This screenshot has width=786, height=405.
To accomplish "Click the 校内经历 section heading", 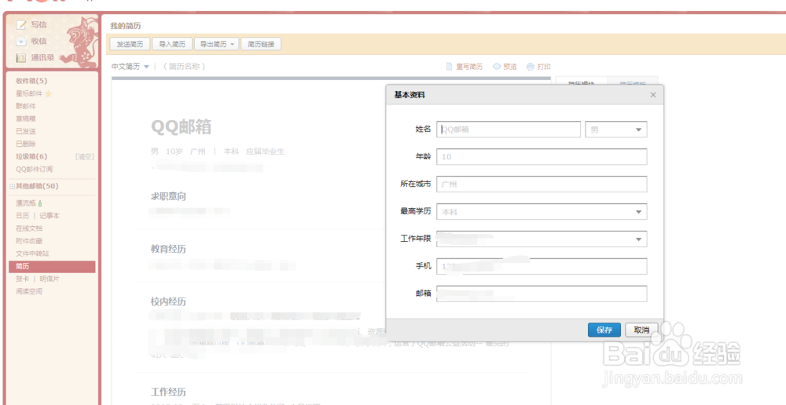I will click(168, 302).
